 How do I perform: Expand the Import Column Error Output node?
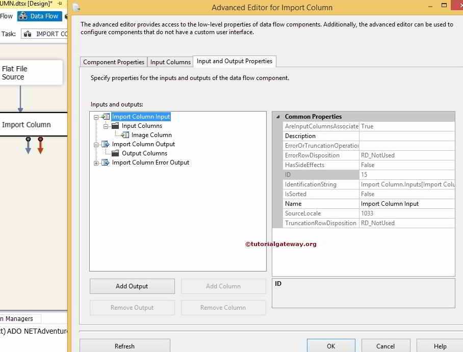coord(95,163)
